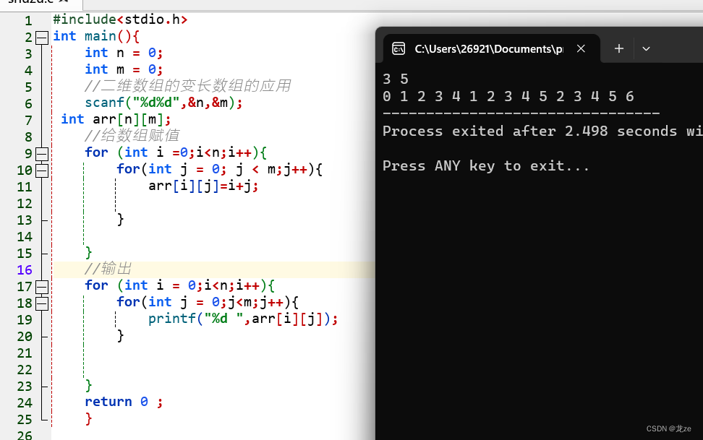703x440 pixels.
Task: Place cursor on #include<stdio.h> line
Action: coord(120,20)
